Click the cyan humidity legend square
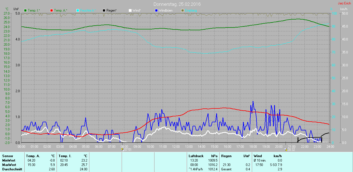 78,10
